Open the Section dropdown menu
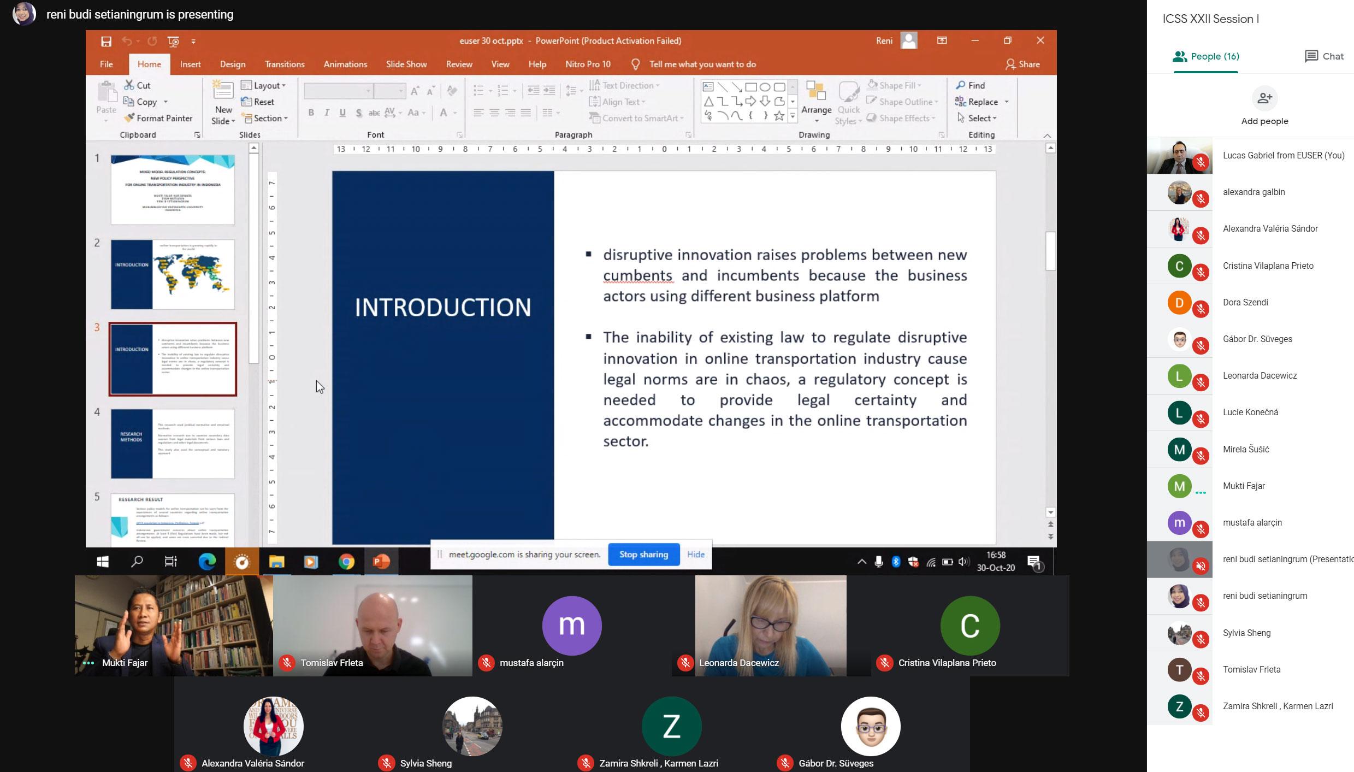The image size is (1354, 772). click(x=265, y=118)
